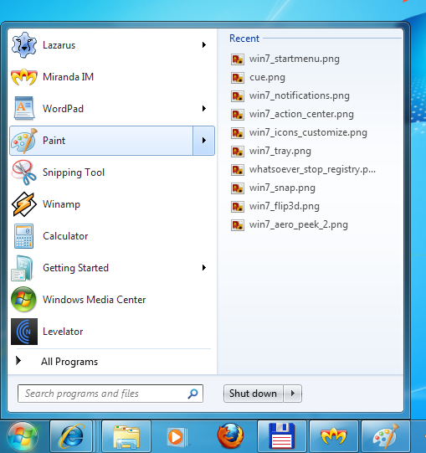Open Windows Explorer folder on the taskbar

[126, 436]
